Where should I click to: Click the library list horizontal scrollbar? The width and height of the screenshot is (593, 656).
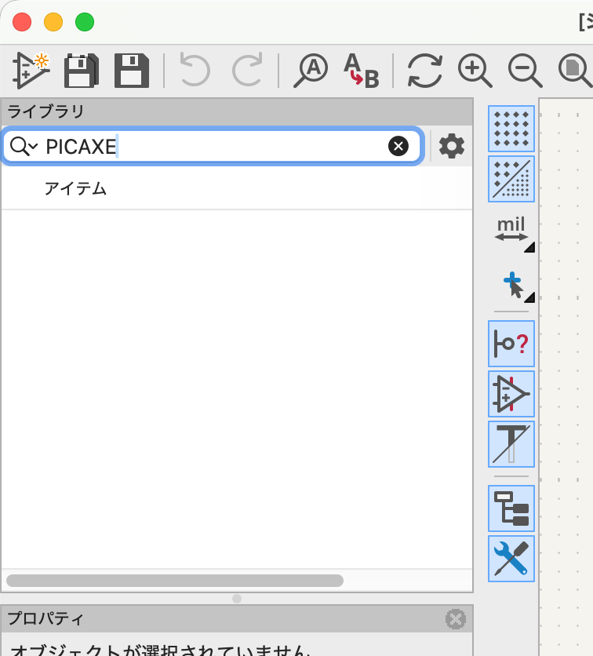click(175, 580)
